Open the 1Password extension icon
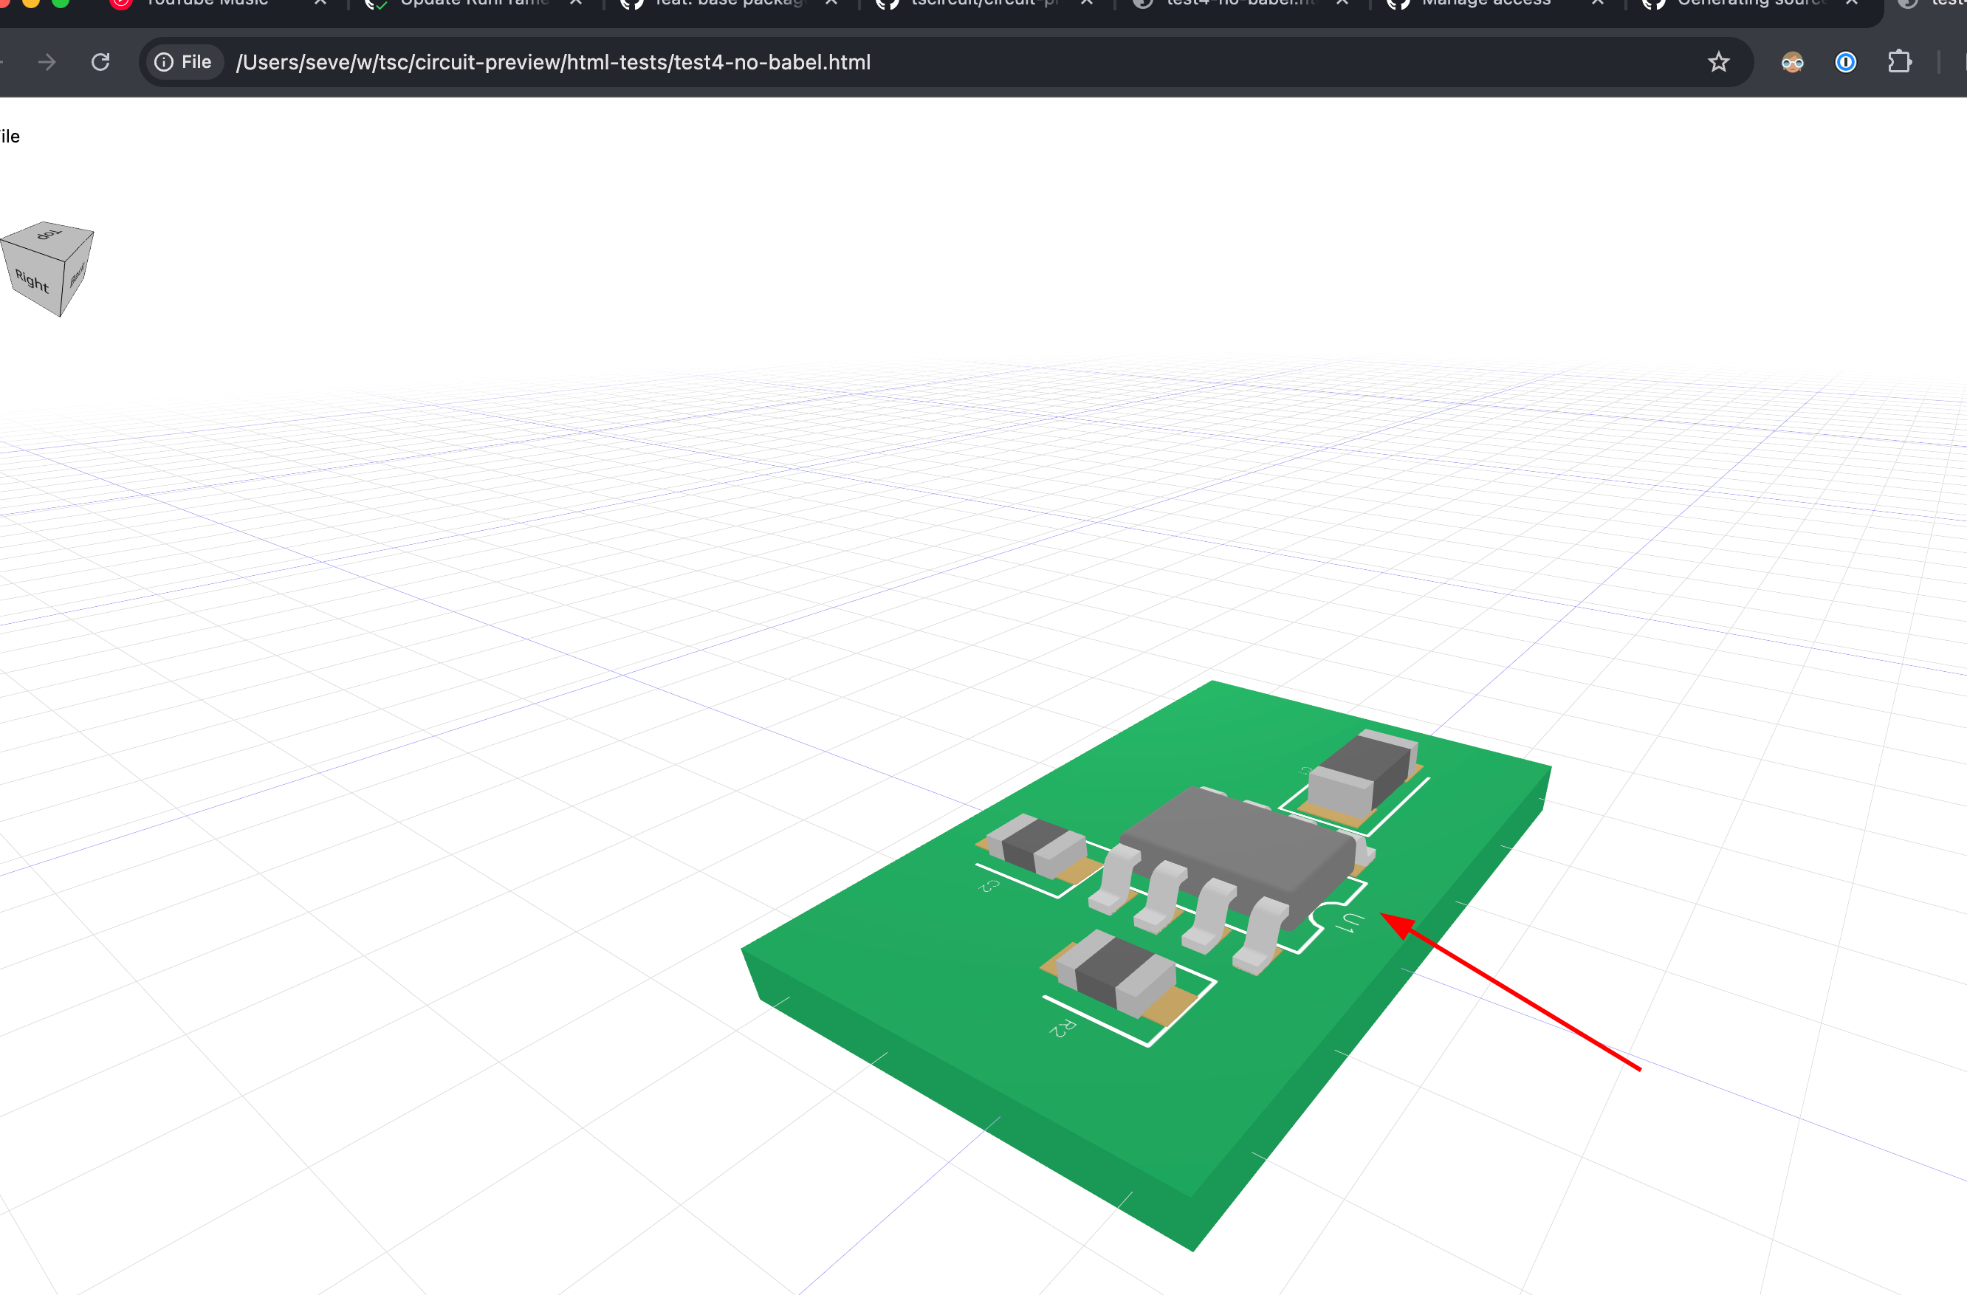This screenshot has width=1967, height=1295. [1845, 62]
